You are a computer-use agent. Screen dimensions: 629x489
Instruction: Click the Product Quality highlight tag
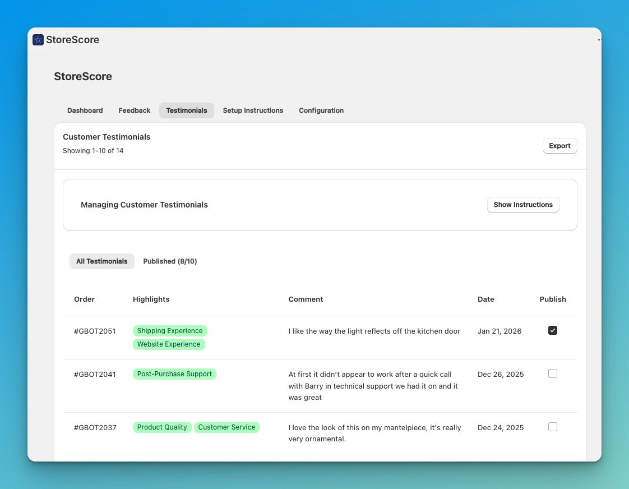pyautogui.click(x=162, y=427)
